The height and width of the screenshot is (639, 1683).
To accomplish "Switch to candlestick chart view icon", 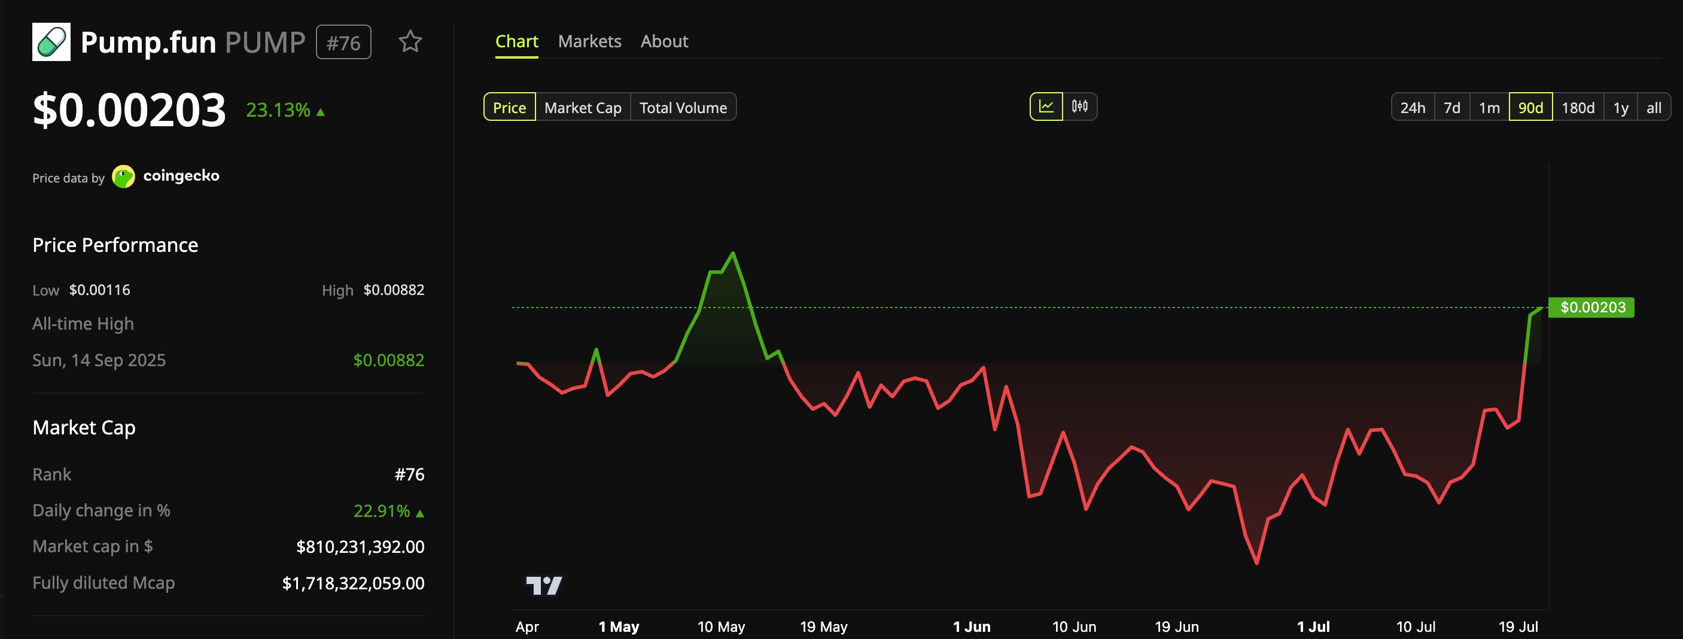I will pos(1079,106).
